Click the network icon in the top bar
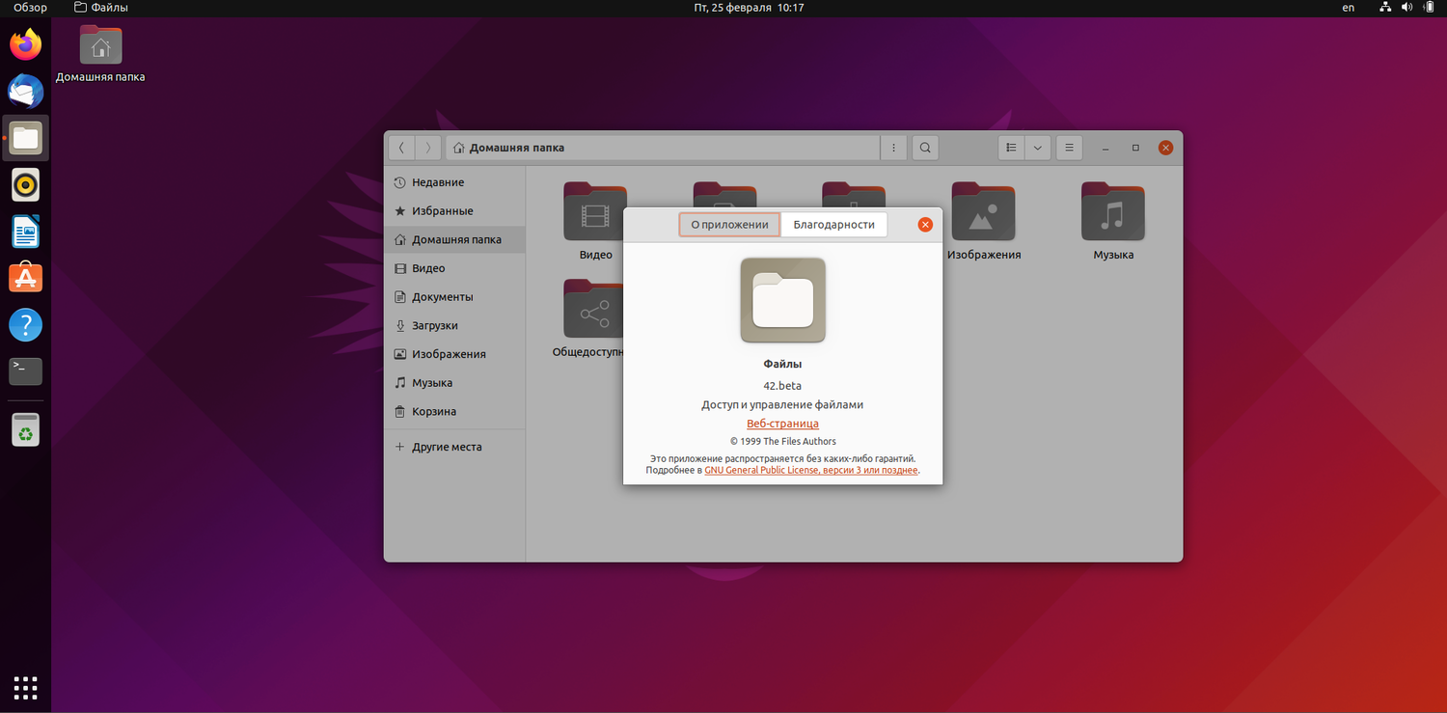Image resolution: width=1447 pixels, height=713 pixels. tap(1385, 8)
